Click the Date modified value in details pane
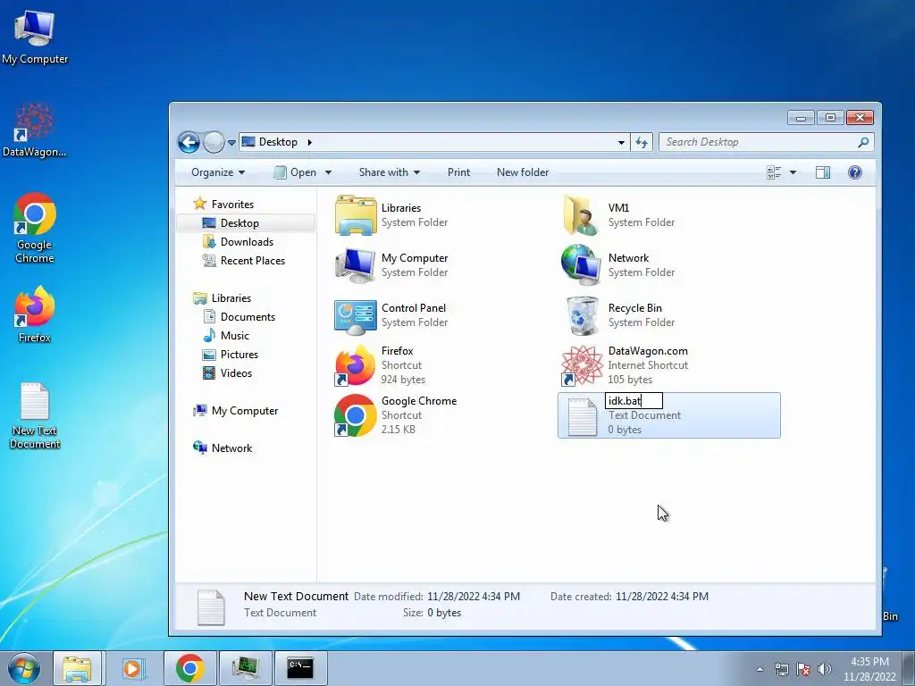The height and width of the screenshot is (686, 915). pos(474,596)
